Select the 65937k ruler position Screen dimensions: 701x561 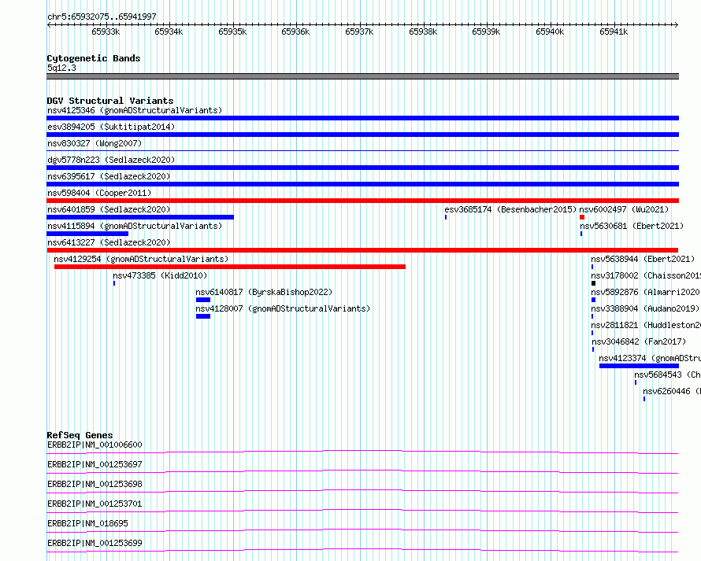tap(359, 31)
